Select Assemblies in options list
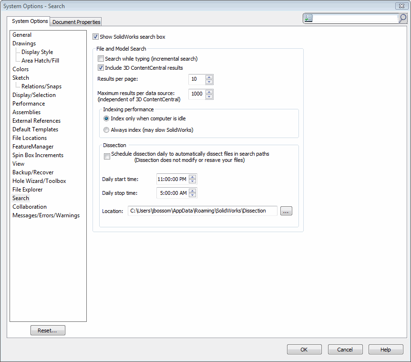This screenshot has width=411, height=362. tap(27, 112)
